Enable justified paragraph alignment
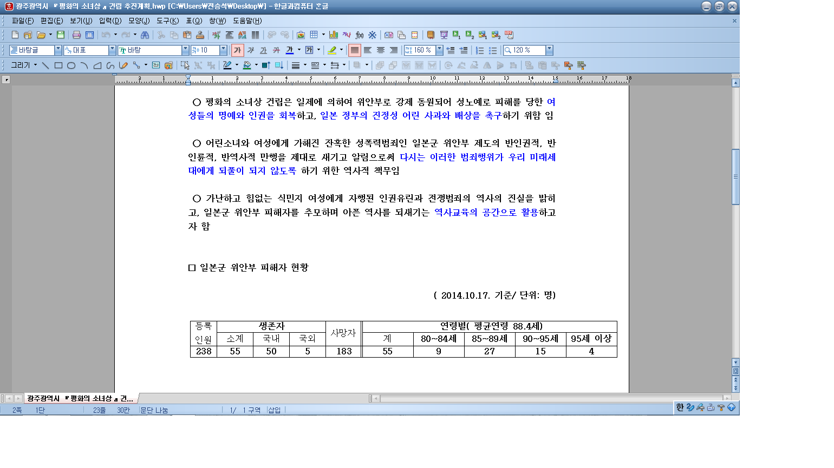 point(354,50)
